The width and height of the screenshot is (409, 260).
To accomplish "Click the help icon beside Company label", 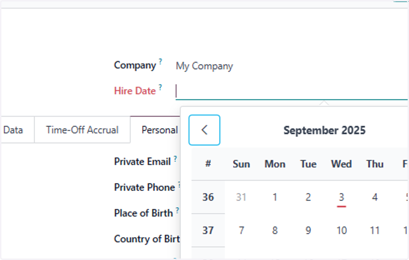I will pos(160,62).
